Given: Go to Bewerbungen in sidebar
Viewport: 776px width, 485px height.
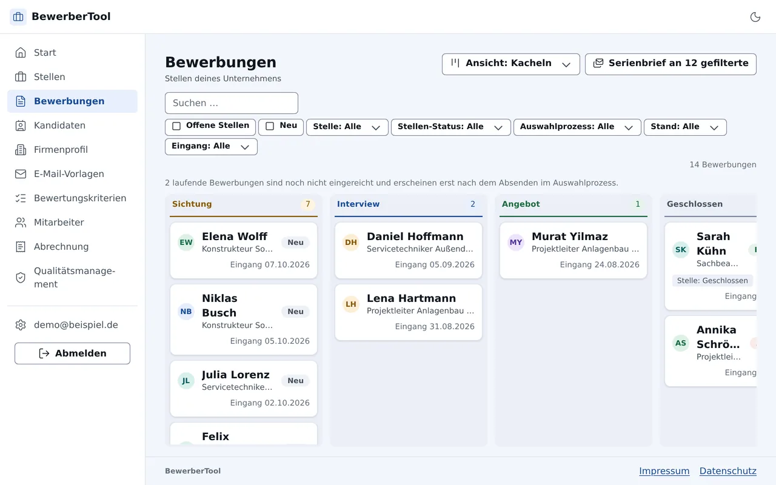Looking at the screenshot, I should coord(72,101).
